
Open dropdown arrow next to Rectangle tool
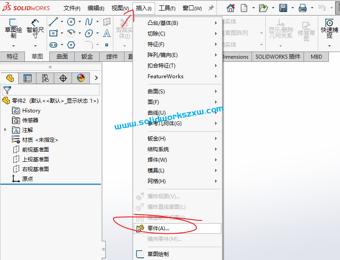[62, 33]
